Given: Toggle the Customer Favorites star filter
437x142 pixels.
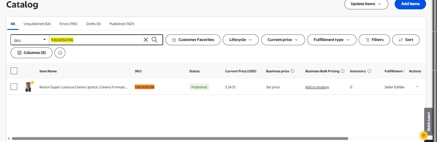Looking at the screenshot, I should (193, 40).
